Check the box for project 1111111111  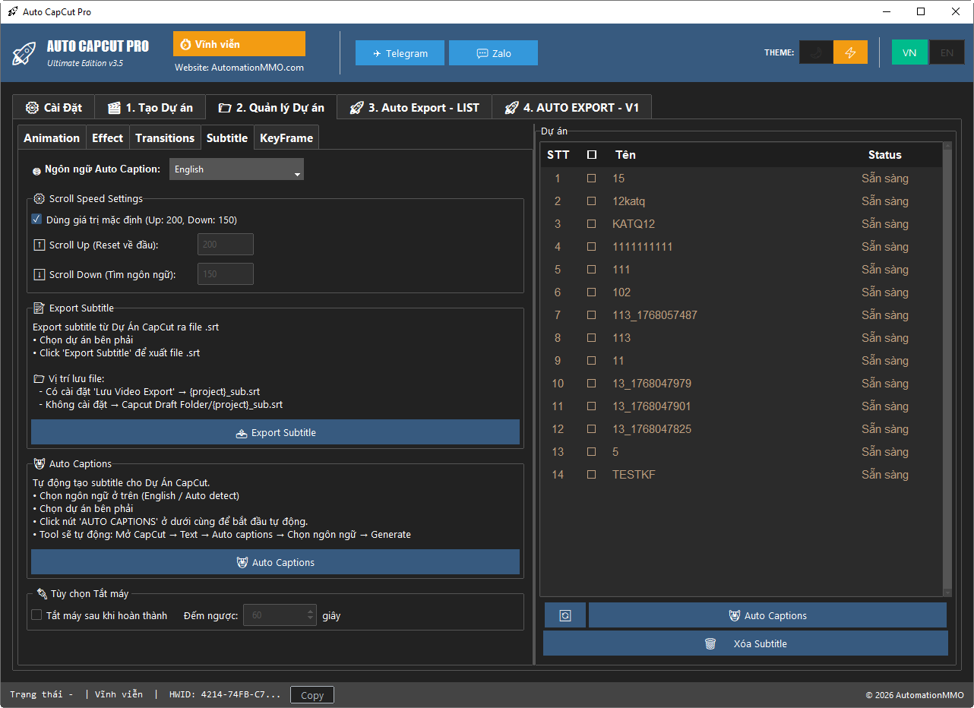tap(592, 247)
